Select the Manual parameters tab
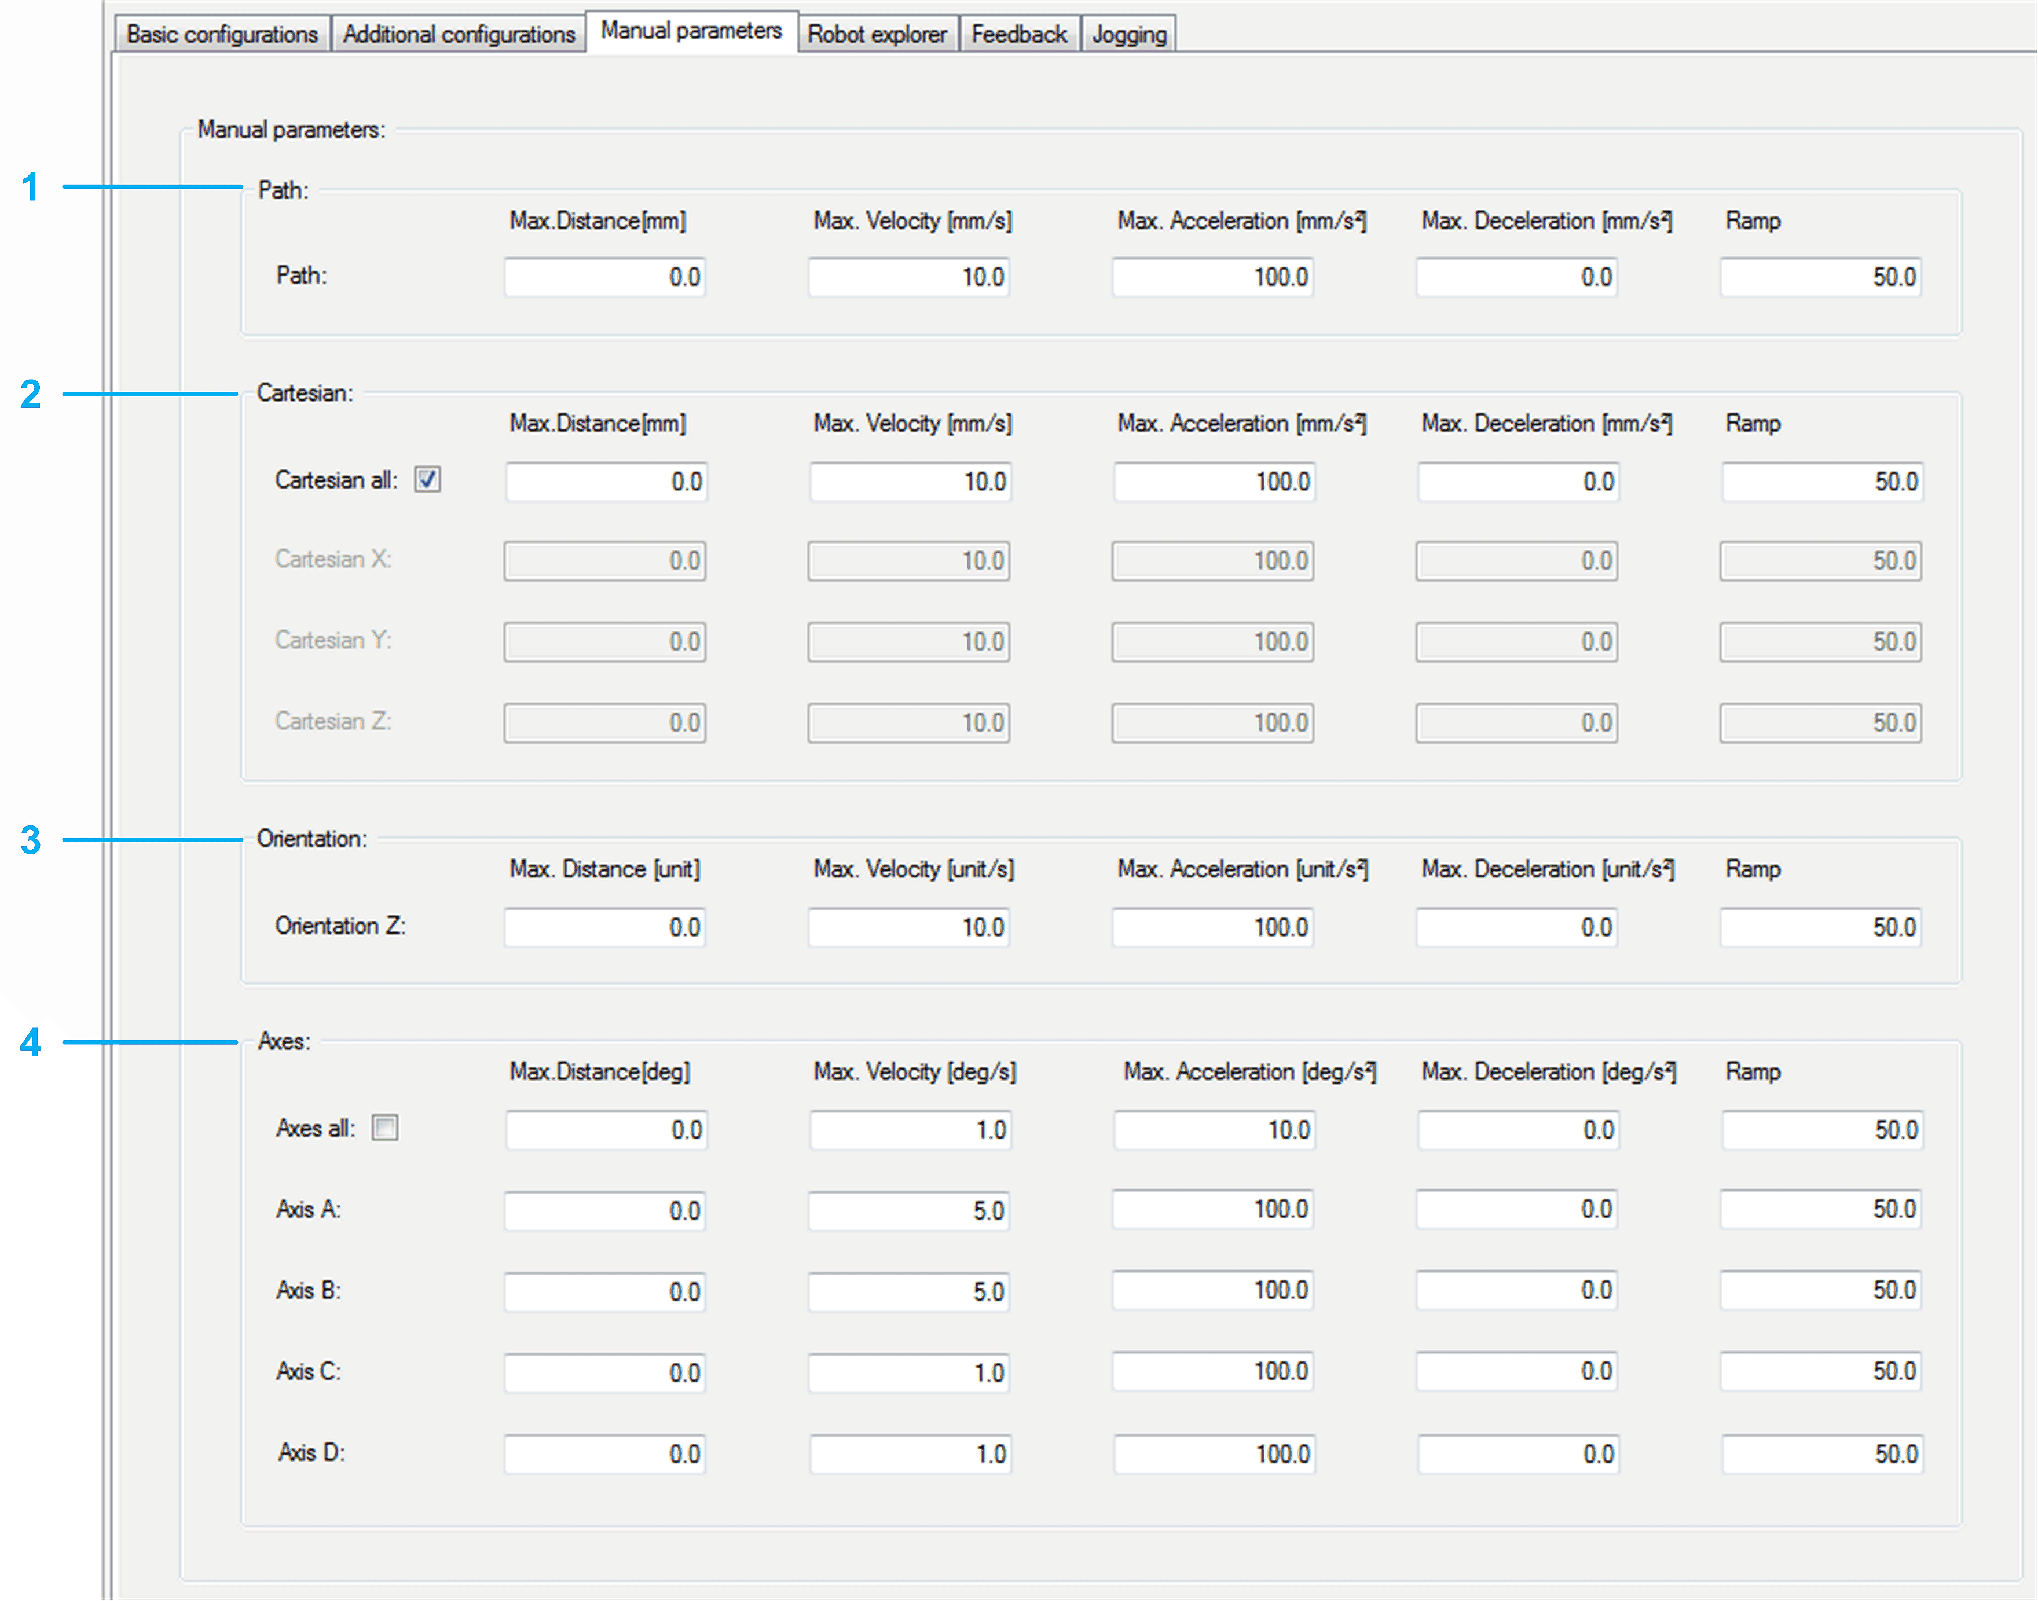2038x1601 pixels. (x=692, y=31)
